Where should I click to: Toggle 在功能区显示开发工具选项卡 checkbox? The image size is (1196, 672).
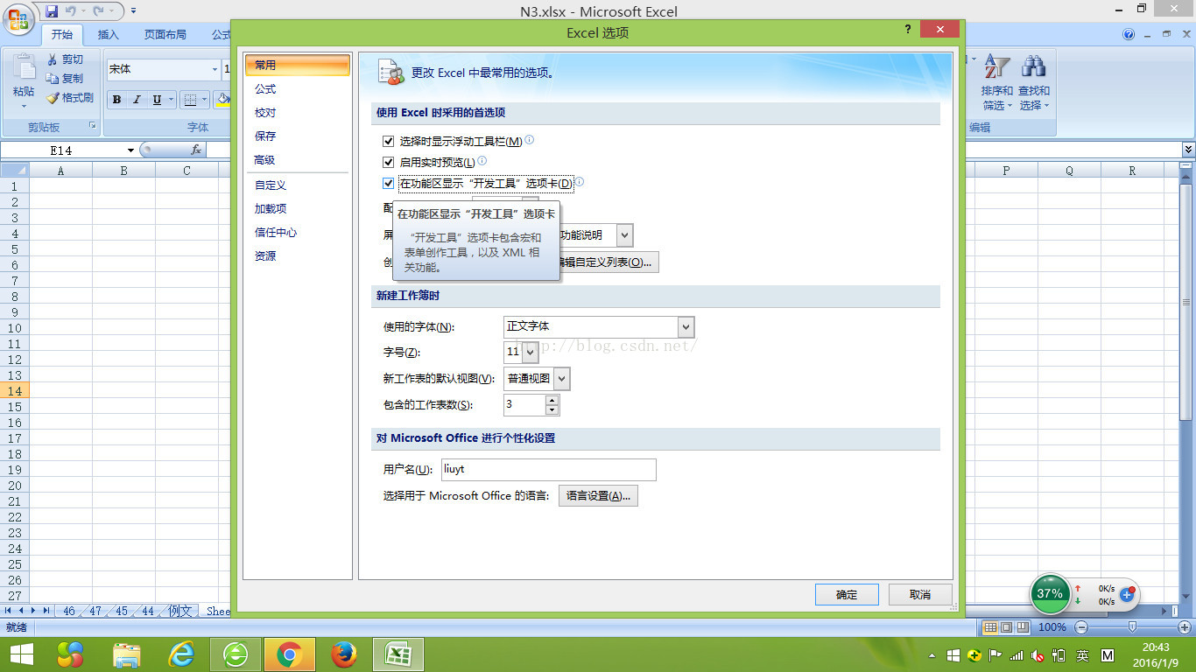click(x=389, y=183)
